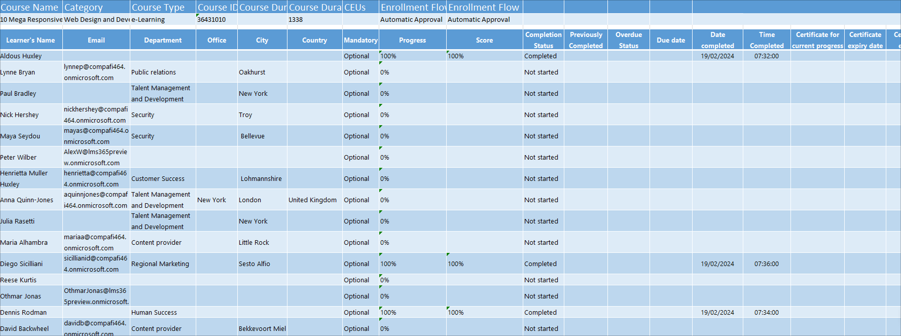Select Aldous Huxley name cell
Viewport: 901px width, 336px height.
pos(31,56)
